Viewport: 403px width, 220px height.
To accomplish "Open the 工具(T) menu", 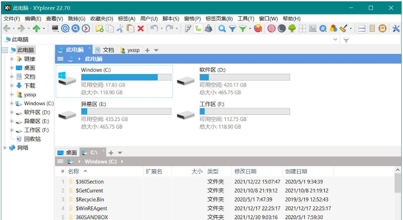I will coord(246,19).
